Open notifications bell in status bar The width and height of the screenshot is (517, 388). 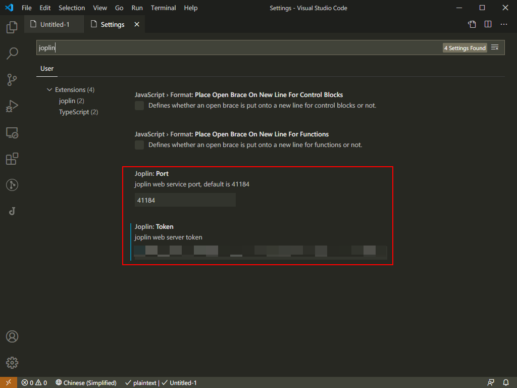[x=506, y=383]
